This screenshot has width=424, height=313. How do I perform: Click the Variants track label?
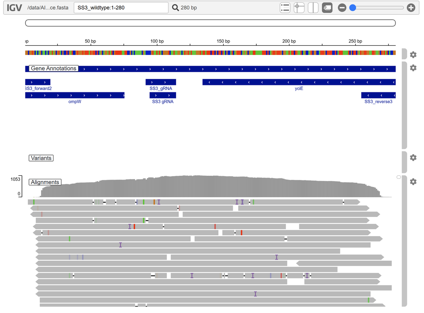[x=41, y=158]
